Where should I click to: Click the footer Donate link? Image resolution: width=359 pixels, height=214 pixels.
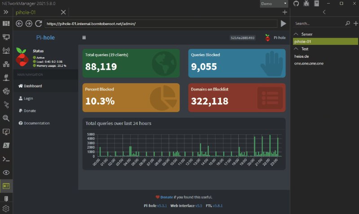click(166, 197)
